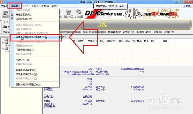This screenshot has height=114, width=193.
Task: Select 重新加载当前硬盘(Ctrl_L) menu entry
Action: 28,85
